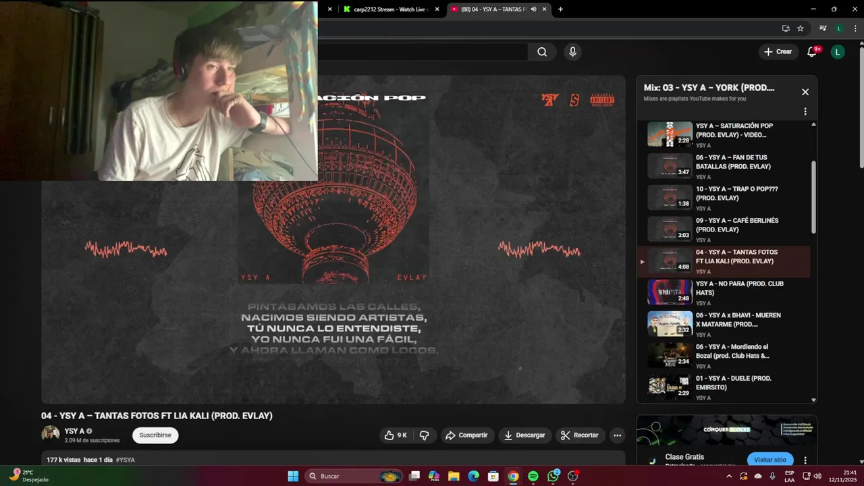Image resolution: width=864 pixels, height=486 pixels.
Task: Play SATURACIÓN POP video from the mix
Action: (724, 135)
